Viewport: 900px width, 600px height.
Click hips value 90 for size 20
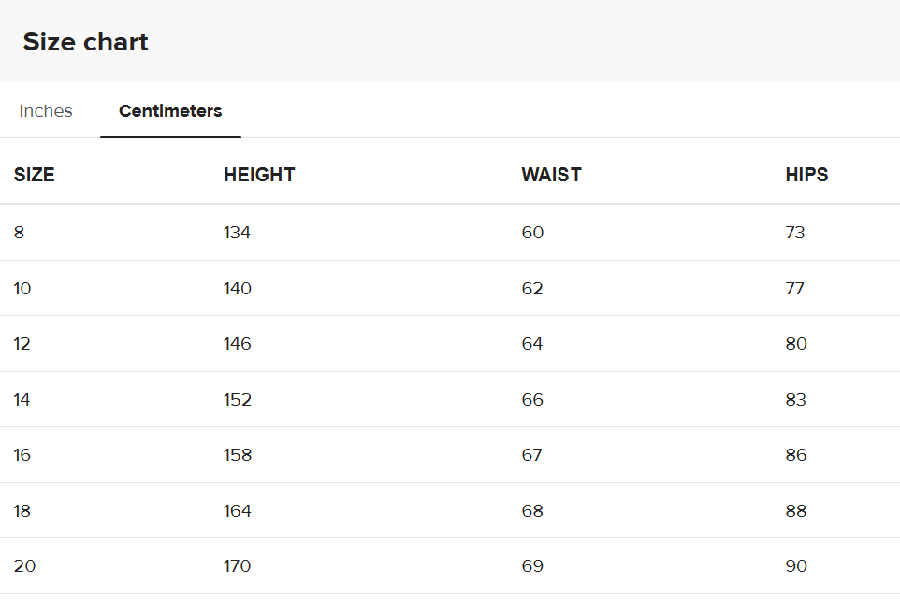click(x=796, y=566)
